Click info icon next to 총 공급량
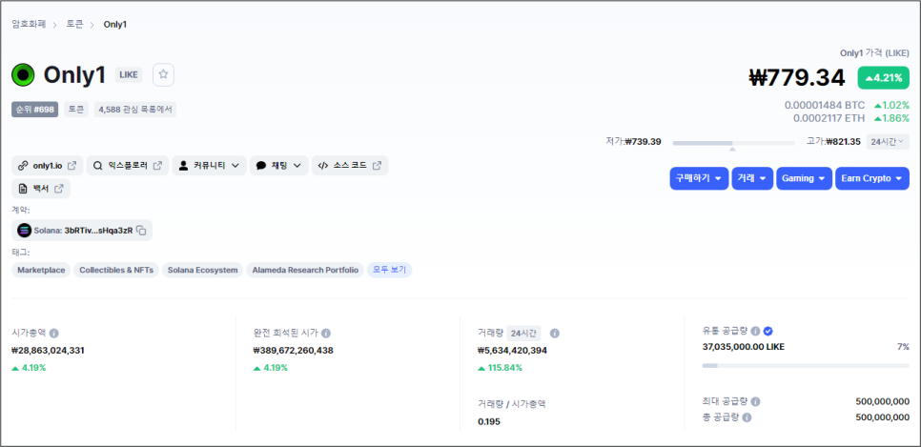The width and height of the screenshot is (921, 447). 747,417
